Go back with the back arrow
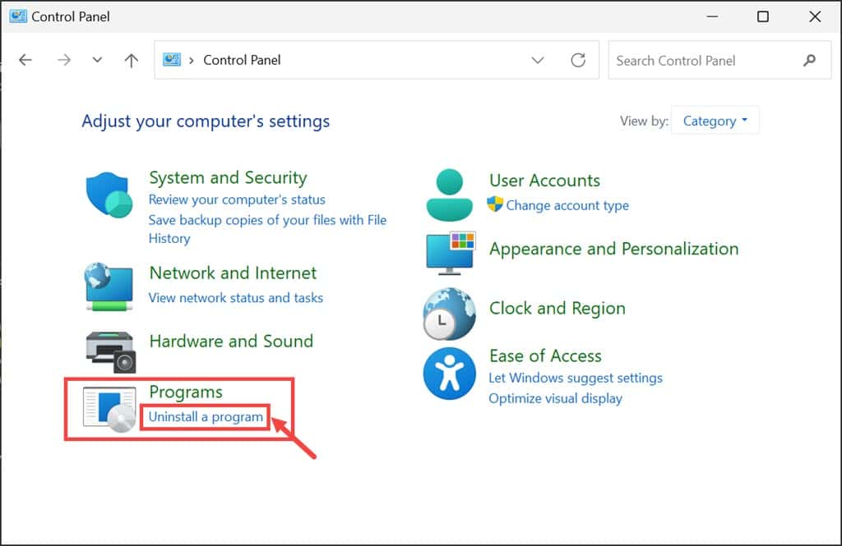842x546 pixels. pos(25,60)
